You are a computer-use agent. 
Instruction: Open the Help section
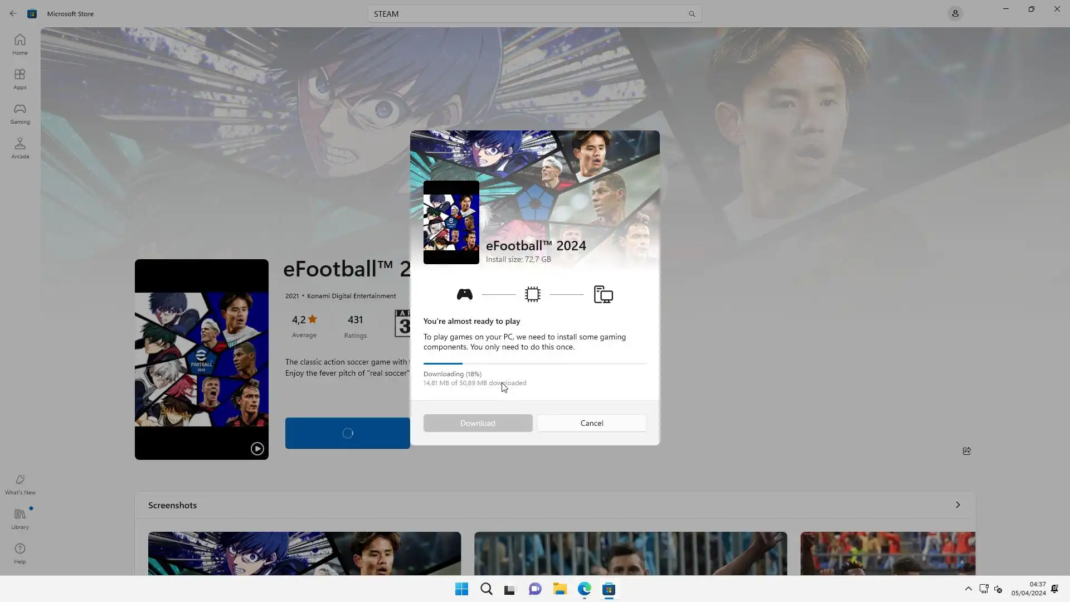20,554
